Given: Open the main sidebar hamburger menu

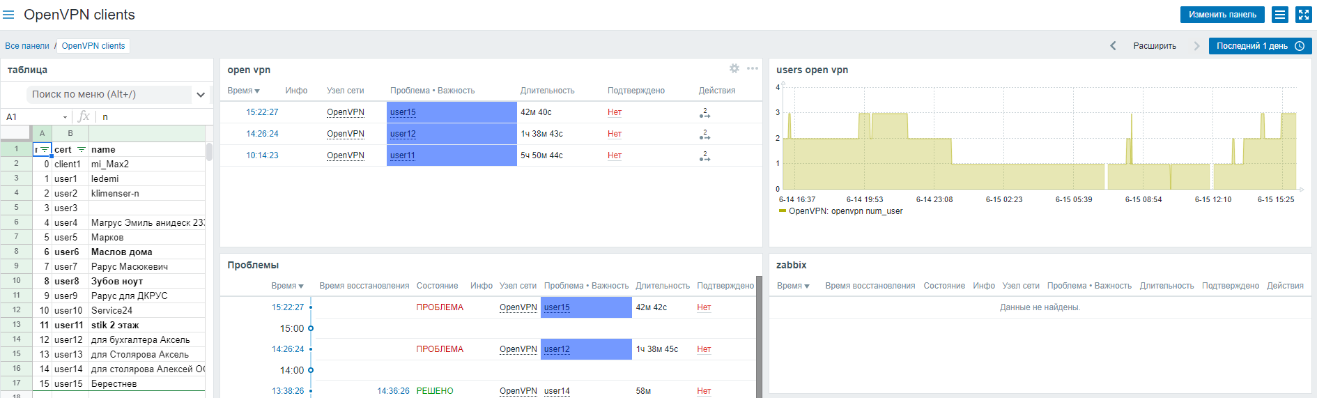Looking at the screenshot, I should point(9,15).
